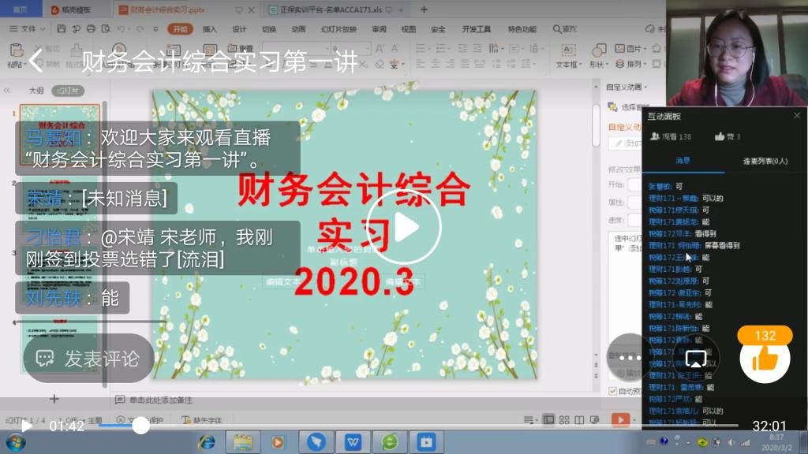Click the Windows Start button
Image resolution: width=808 pixels, height=454 pixels.
coord(14,442)
